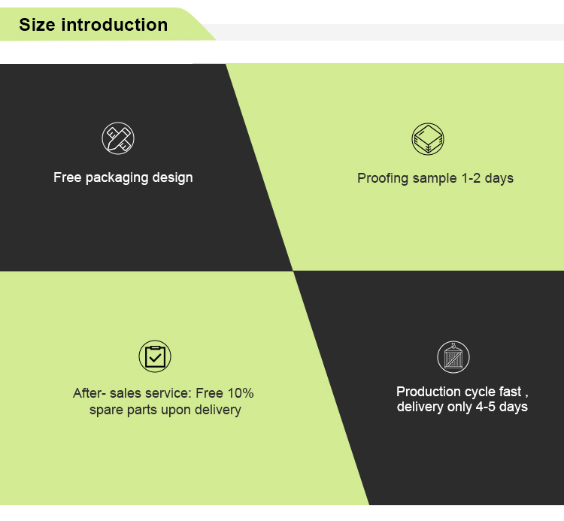
Task: Click the grey bar beside Size introduction
Action: [x=389, y=32]
